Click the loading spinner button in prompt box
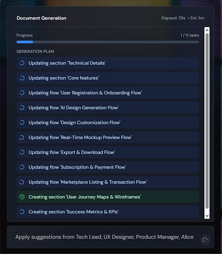Screen dimensions: 222x254 click(x=205, y=240)
